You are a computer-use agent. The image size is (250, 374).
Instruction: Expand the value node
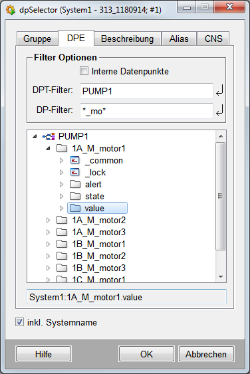(61, 208)
